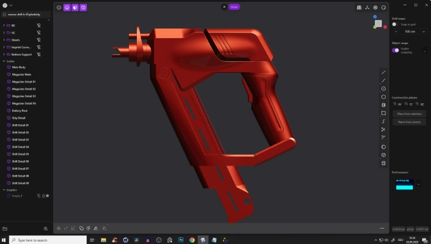Click the target icon left of selection modes
Viewport: 431px width, 244px height.
pyautogui.click(x=59, y=7)
